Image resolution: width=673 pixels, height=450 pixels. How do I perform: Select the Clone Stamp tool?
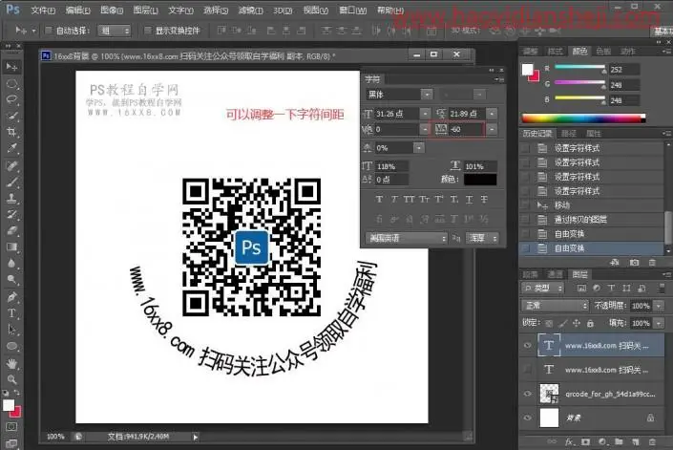pyautogui.click(x=11, y=198)
